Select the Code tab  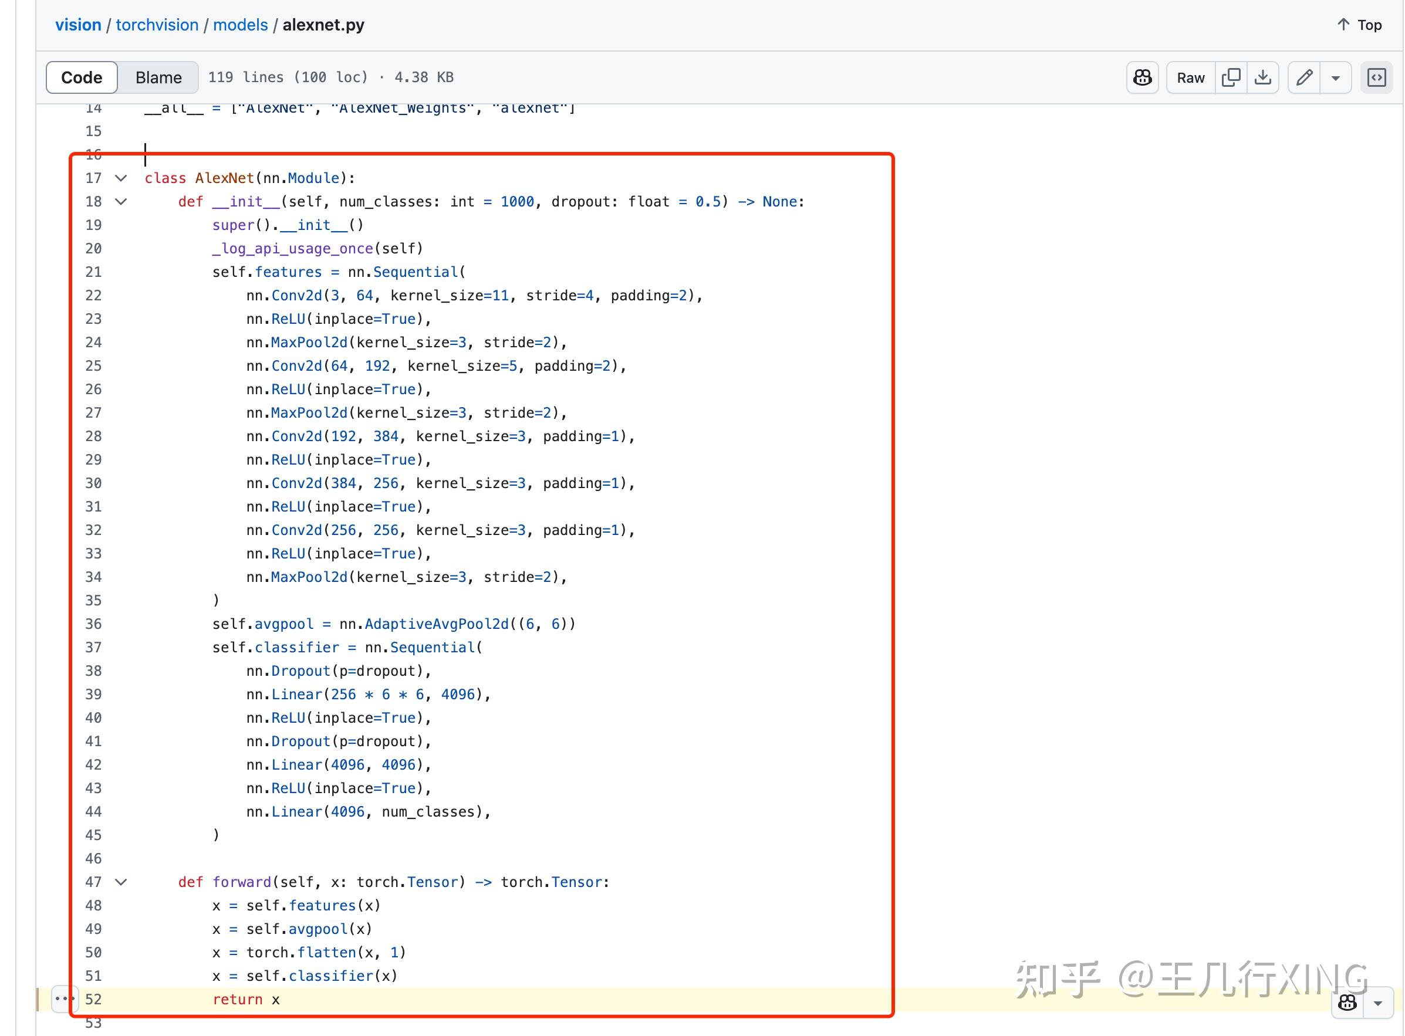coord(82,77)
